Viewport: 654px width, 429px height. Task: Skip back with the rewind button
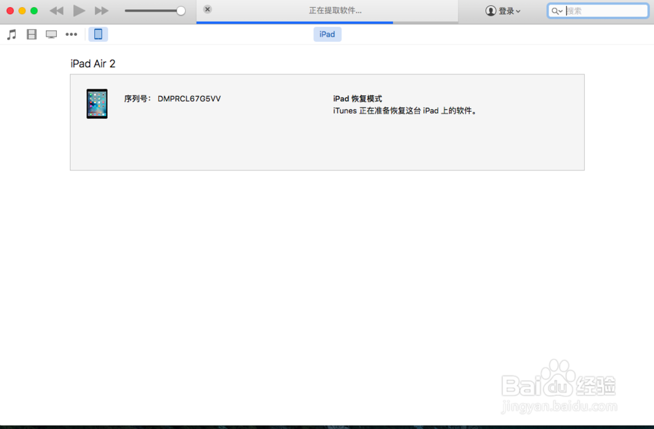(x=57, y=10)
